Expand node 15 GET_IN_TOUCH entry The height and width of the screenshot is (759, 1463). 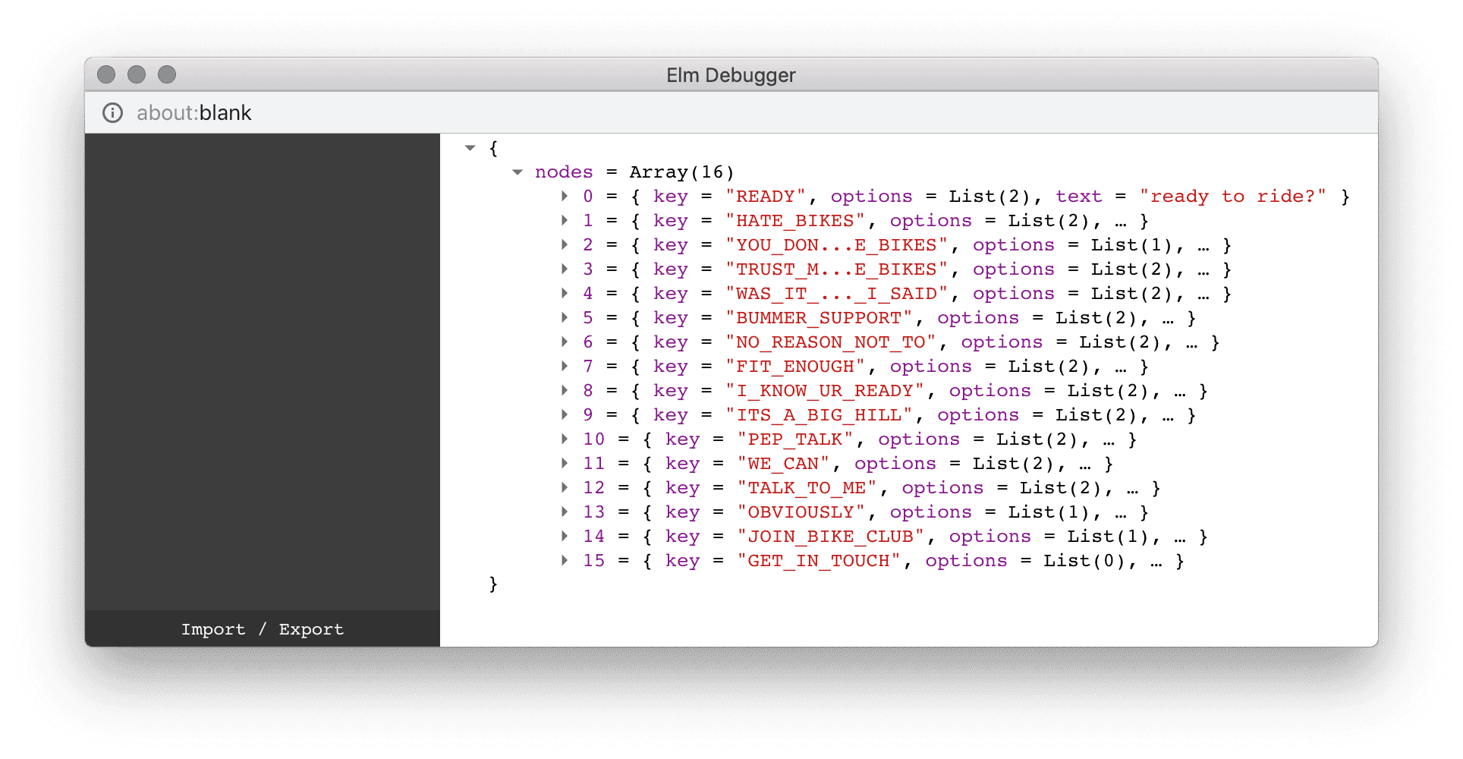(565, 561)
